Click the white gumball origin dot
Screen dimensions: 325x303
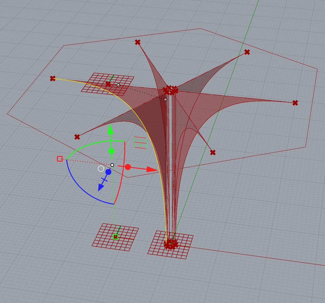tap(112, 165)
